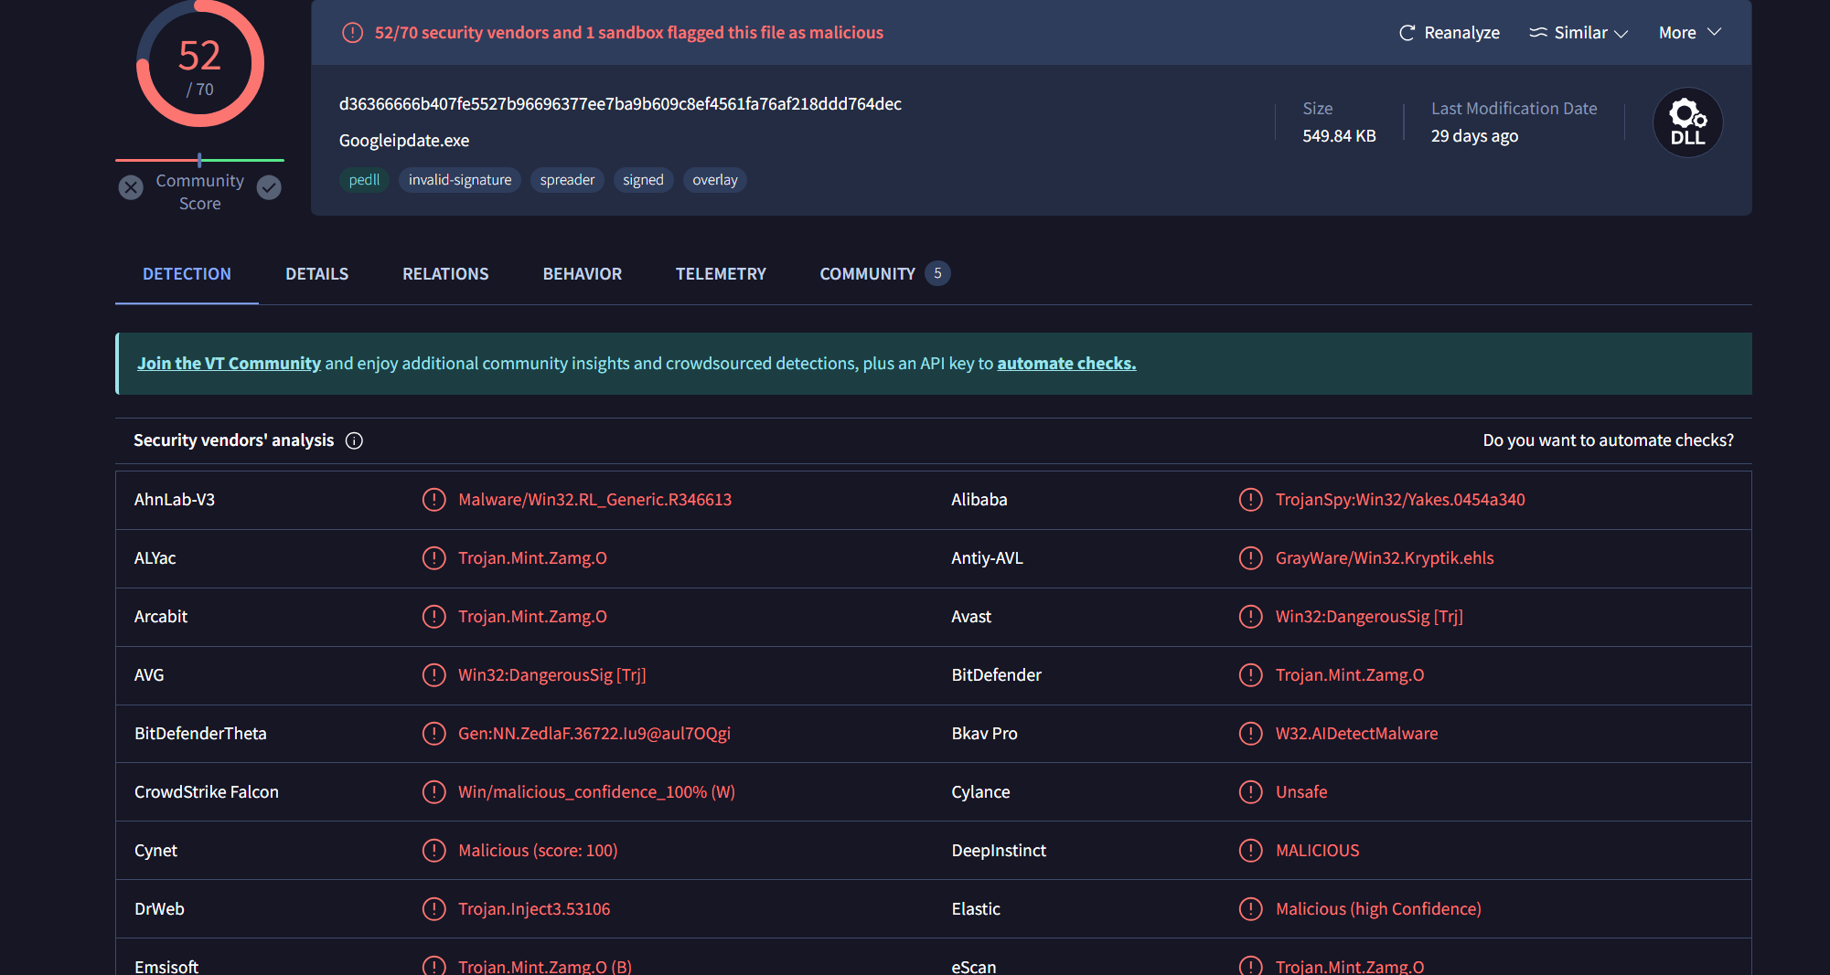Switch to the DETAILS tab

[x=316, y=274]
